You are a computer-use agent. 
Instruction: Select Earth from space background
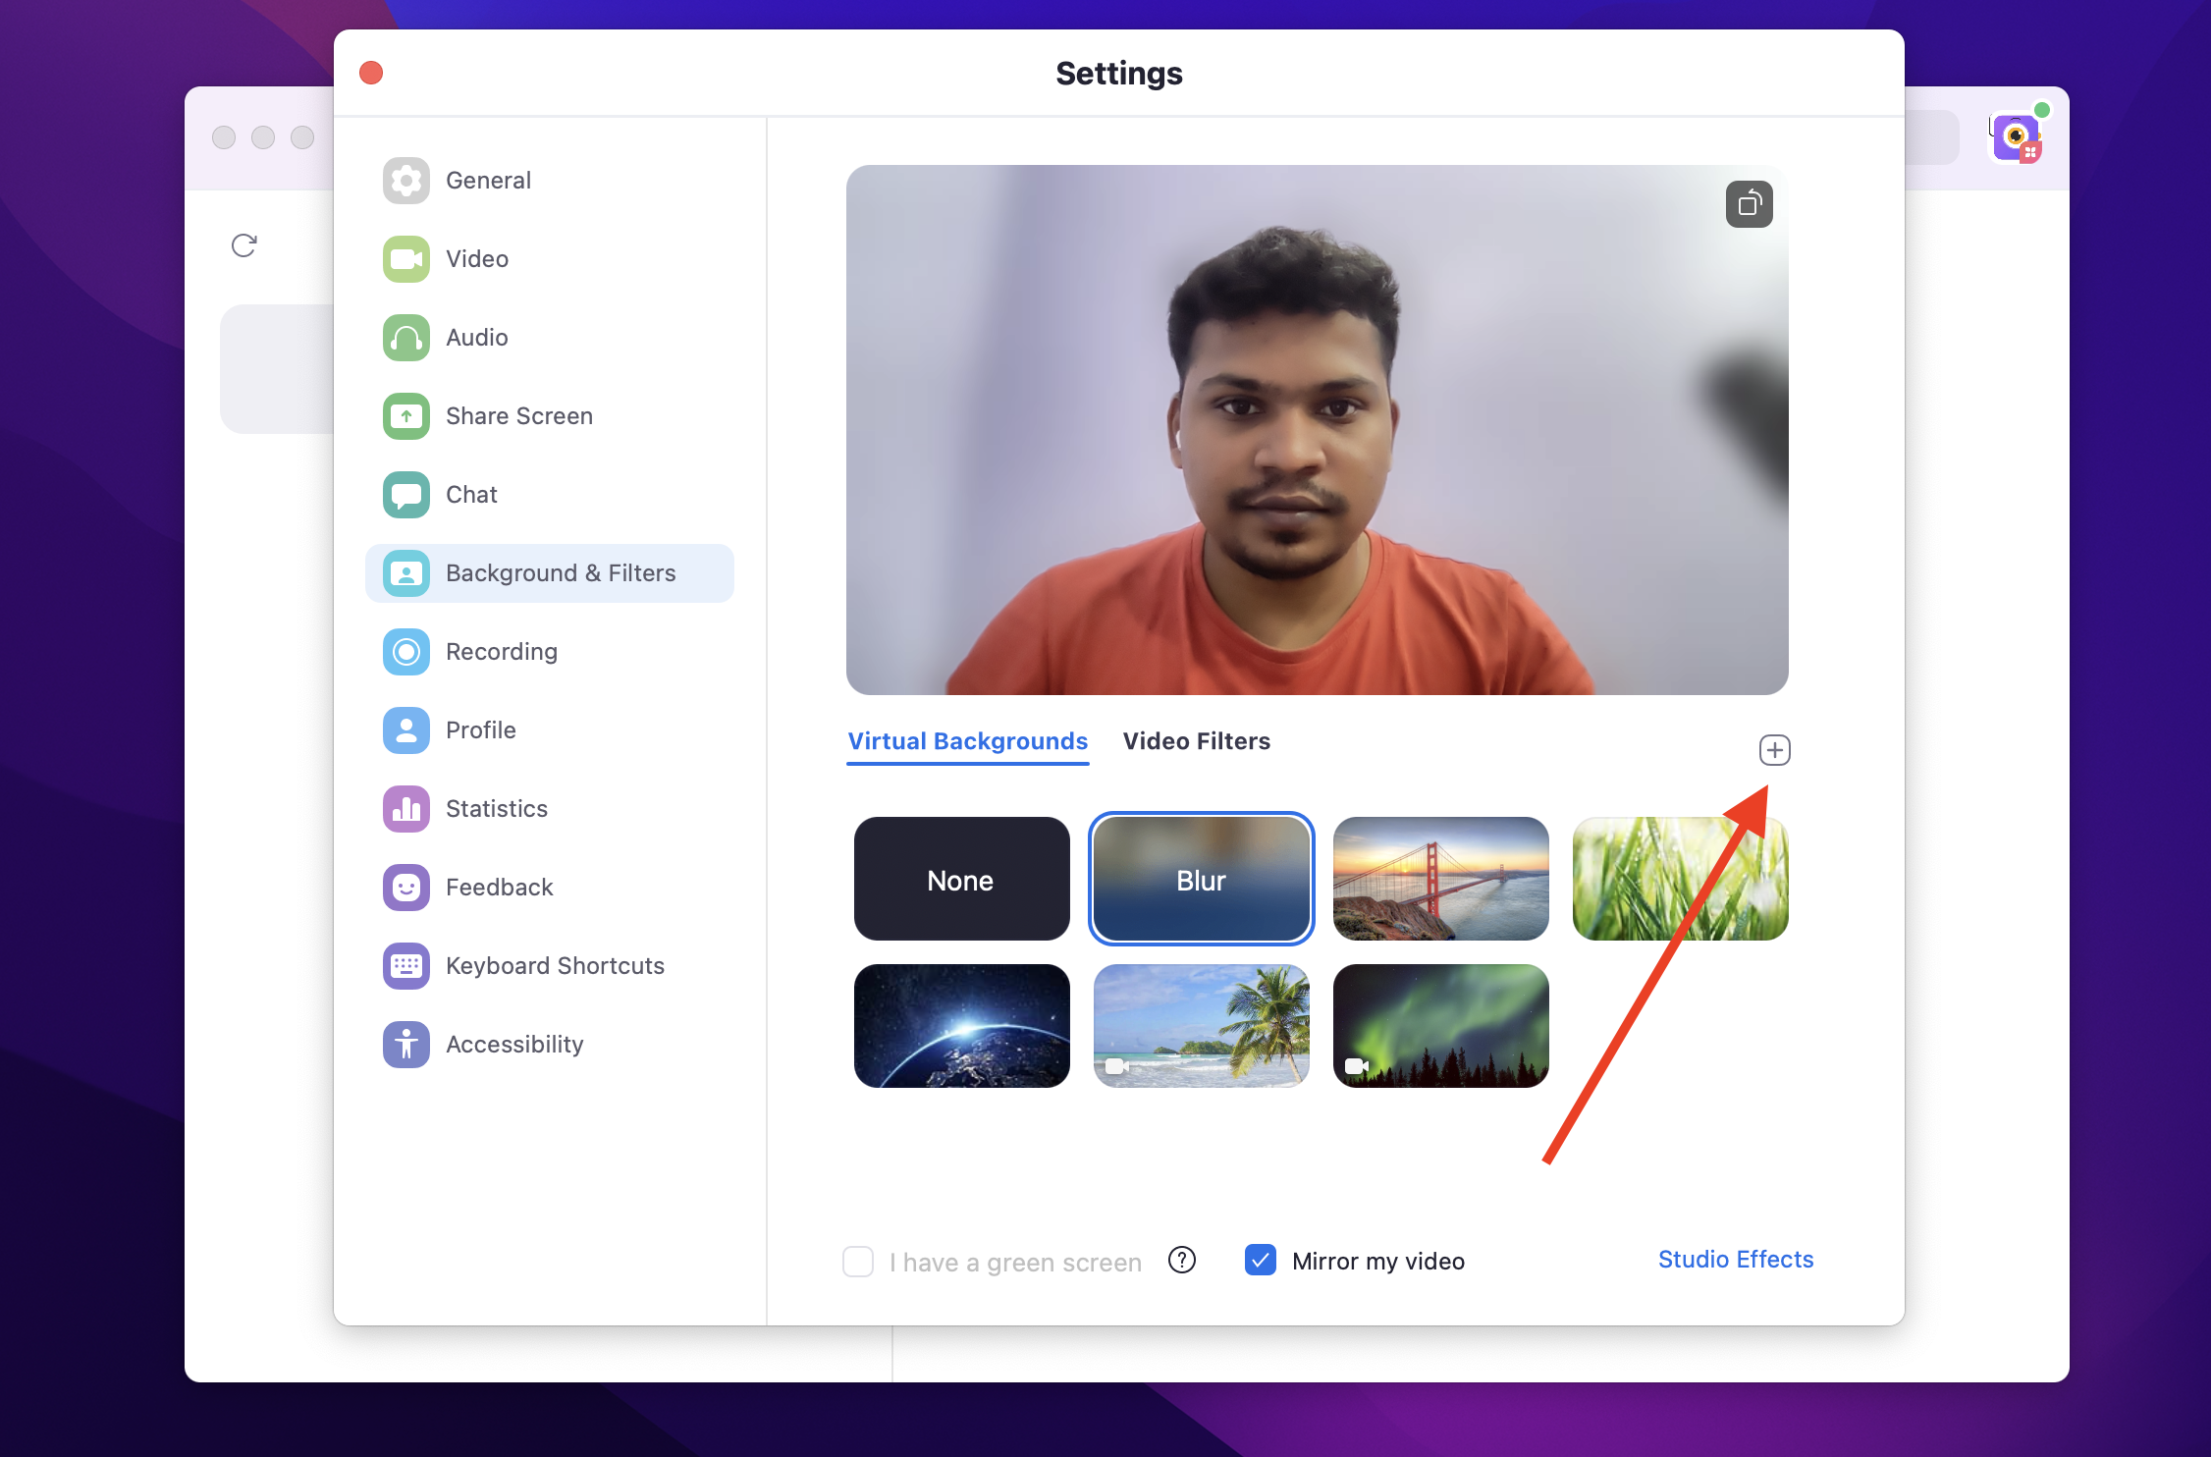point(961,1024)
